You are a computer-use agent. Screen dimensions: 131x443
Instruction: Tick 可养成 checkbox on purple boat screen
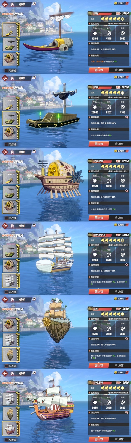point(6,71)
